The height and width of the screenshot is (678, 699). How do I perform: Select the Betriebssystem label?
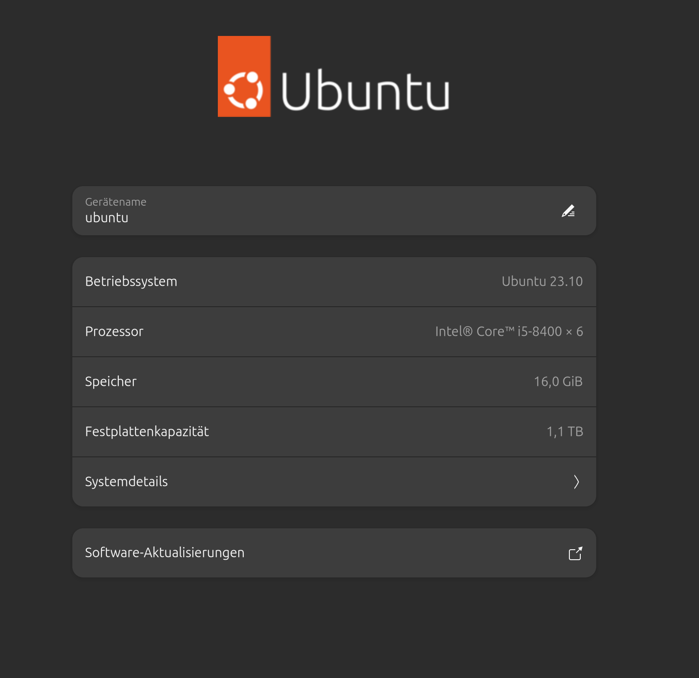131,282
